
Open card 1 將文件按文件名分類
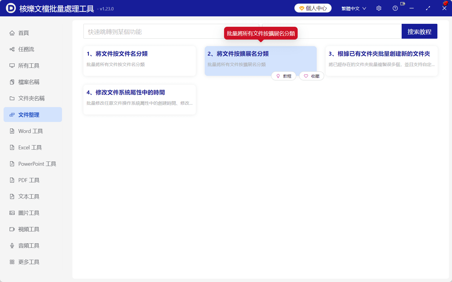[139, 61]
